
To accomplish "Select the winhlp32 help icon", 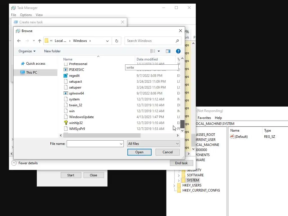I will [66, 123].
